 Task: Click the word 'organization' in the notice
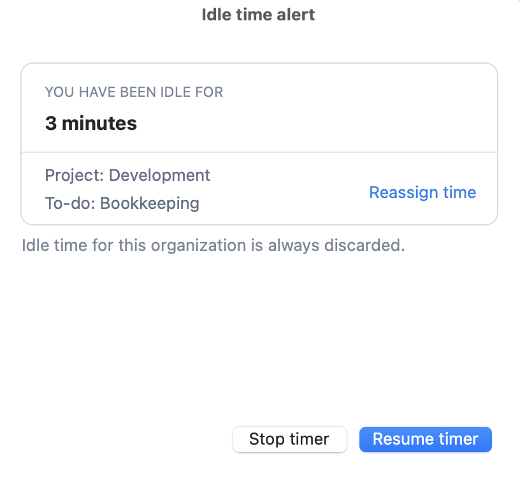point(199,246)
